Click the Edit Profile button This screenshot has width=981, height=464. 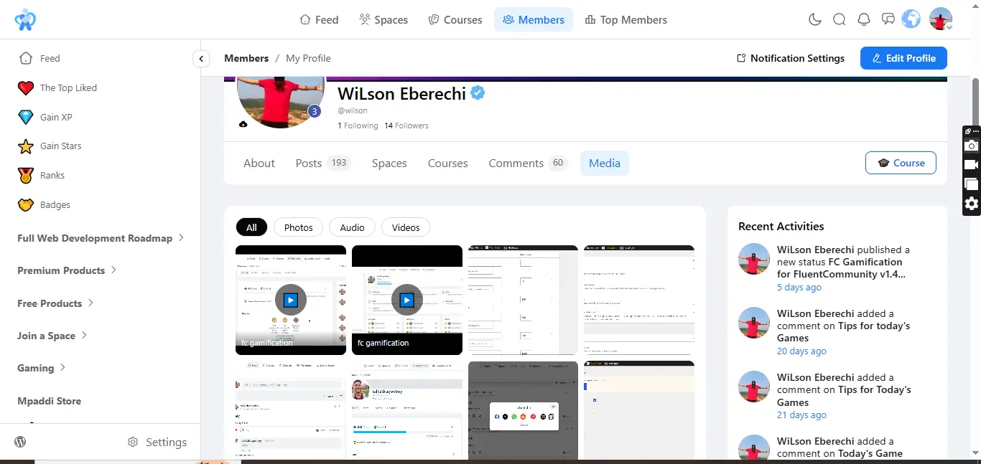pyautogui.click(x=903, y=58)
